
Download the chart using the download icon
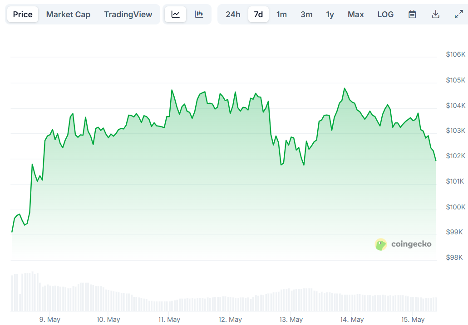(435, 14)
